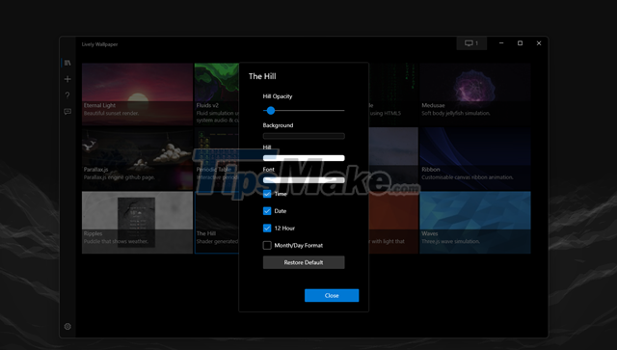Select the Eternal Light wallpaper thumbnail

[x=137, y=94]
